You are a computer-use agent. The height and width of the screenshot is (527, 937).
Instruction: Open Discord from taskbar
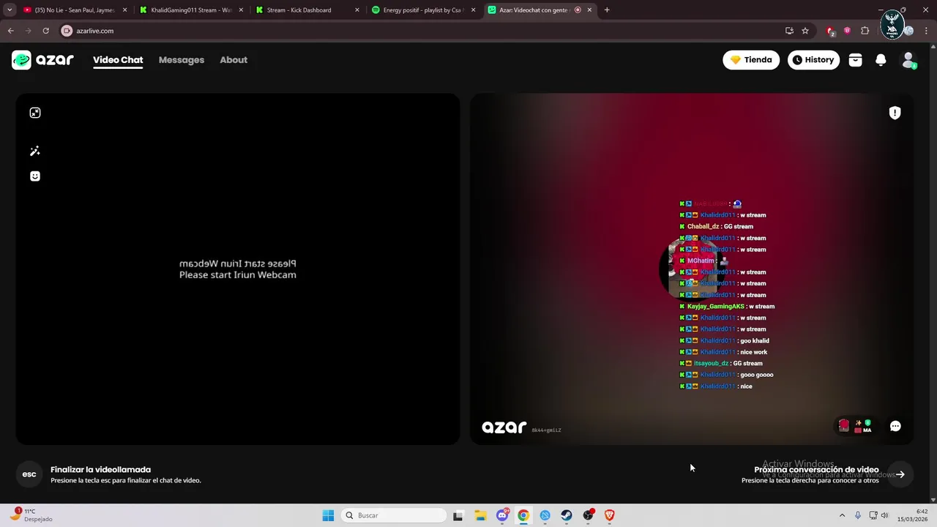(502, 515)
